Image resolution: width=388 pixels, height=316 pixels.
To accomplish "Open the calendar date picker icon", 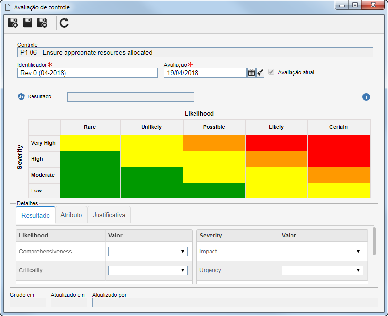I will tap(251, 73).
